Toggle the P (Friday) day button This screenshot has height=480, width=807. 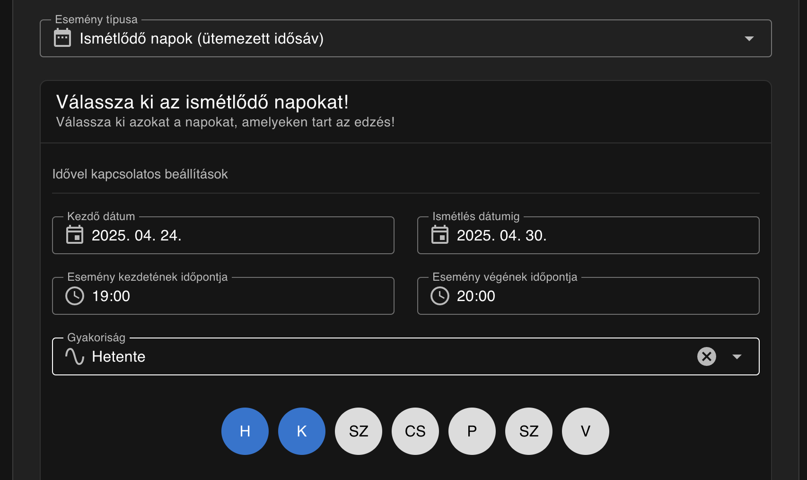(x=472, y=431)
